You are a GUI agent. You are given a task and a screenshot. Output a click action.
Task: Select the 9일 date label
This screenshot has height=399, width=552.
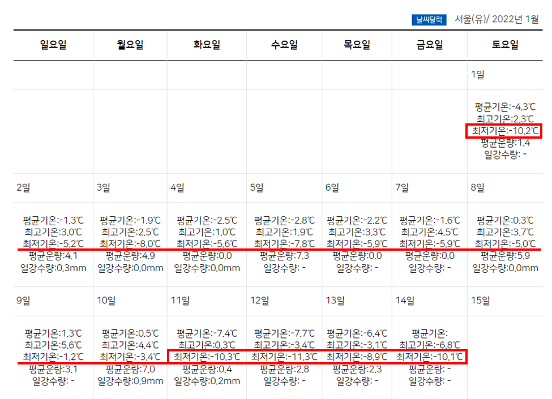[x=23, y=301]
